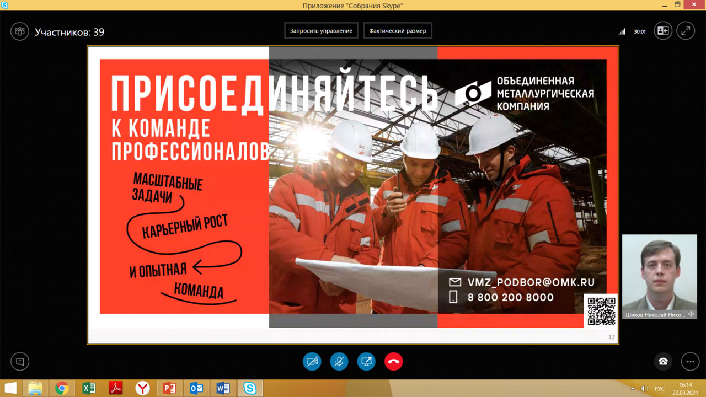This screenshot has width=706, height=397.
Task: Open the taskbar clock showing 16:14
Action: coord(686,389)
